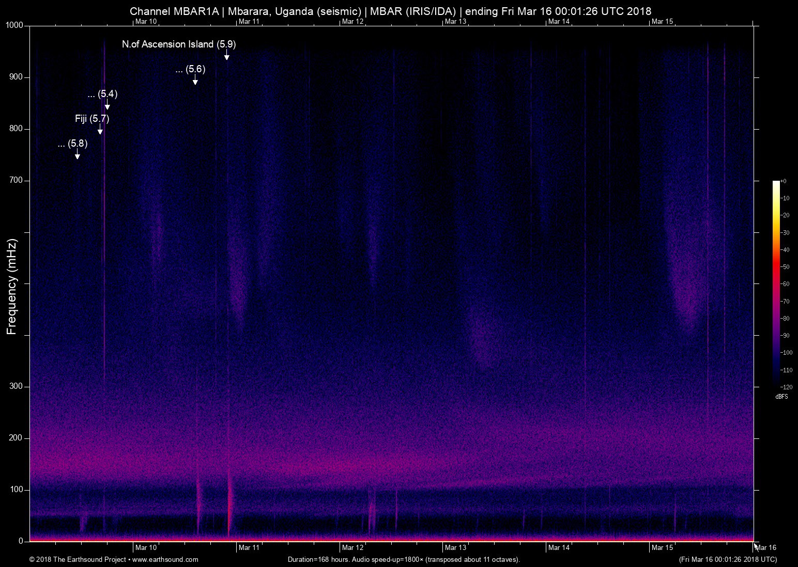Click the arrow below N.of Ascension Island (5.9)
Image resolution: width=798 pixels, height=567 pixels.
(x=226, y=55)
